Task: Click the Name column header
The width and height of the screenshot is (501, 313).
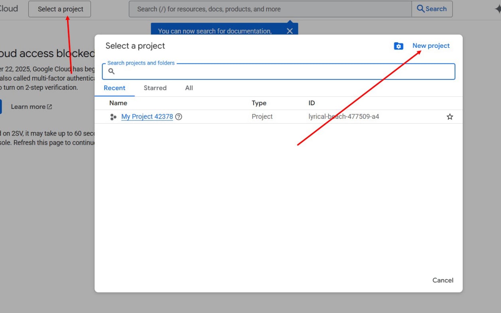Action: point(118,103)
